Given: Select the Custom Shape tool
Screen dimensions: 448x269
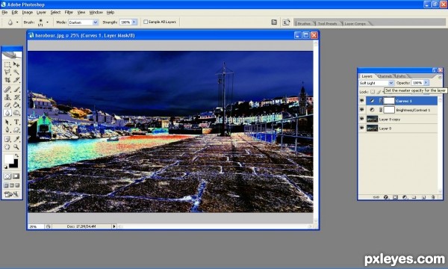Looking at the screenshot, I should (x=16, y=130).
